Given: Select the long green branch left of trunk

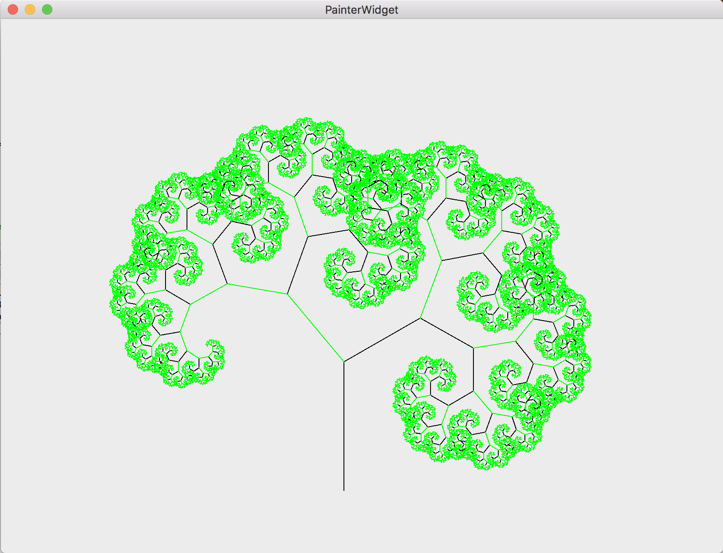Looking at the screenshot, I should coord(316,328).
